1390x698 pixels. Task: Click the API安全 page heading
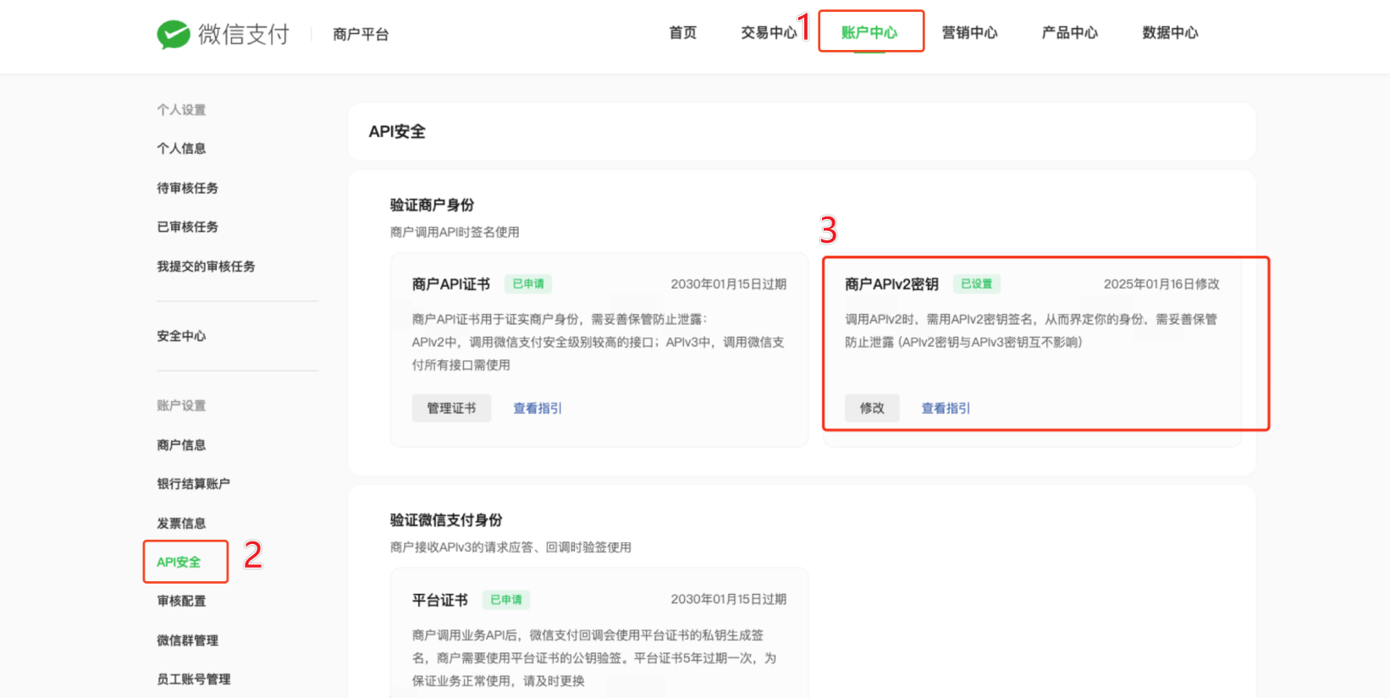tap(397, 131)
